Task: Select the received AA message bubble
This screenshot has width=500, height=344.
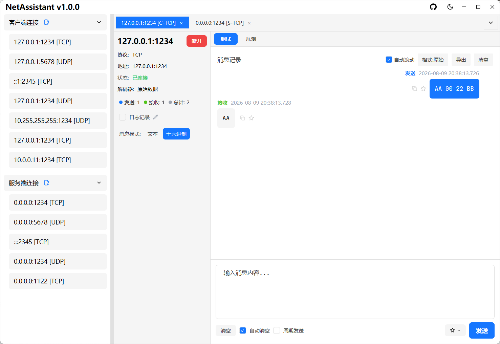Action: click(x=226, y=118)
